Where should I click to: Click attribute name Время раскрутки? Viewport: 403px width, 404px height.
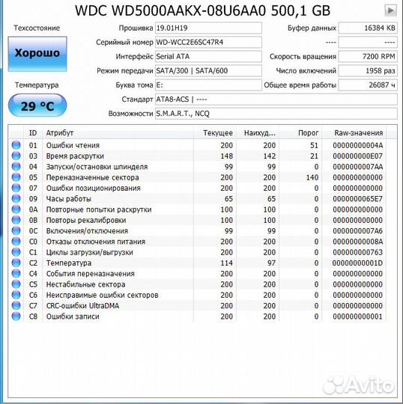click(x=75, y=156)
